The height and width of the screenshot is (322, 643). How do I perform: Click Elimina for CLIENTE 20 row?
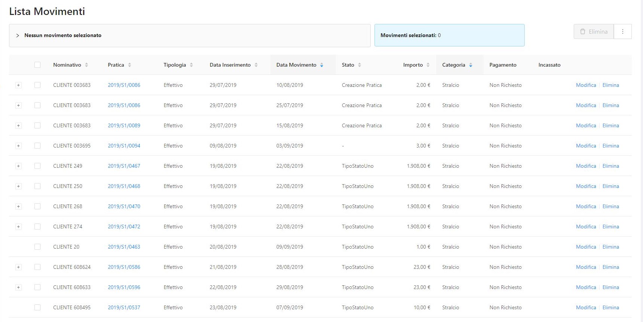pyautogui.click(x=610, y=247)
